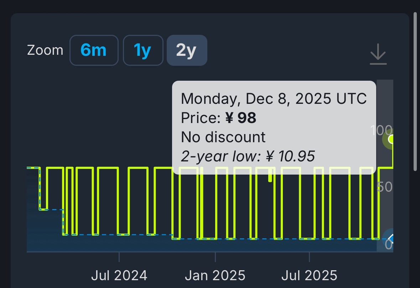The image size is (420, 288).
Task: Click the "Price: ¥ 98" tooltip text
Action: pyautogui.click(x=218, y=118)
